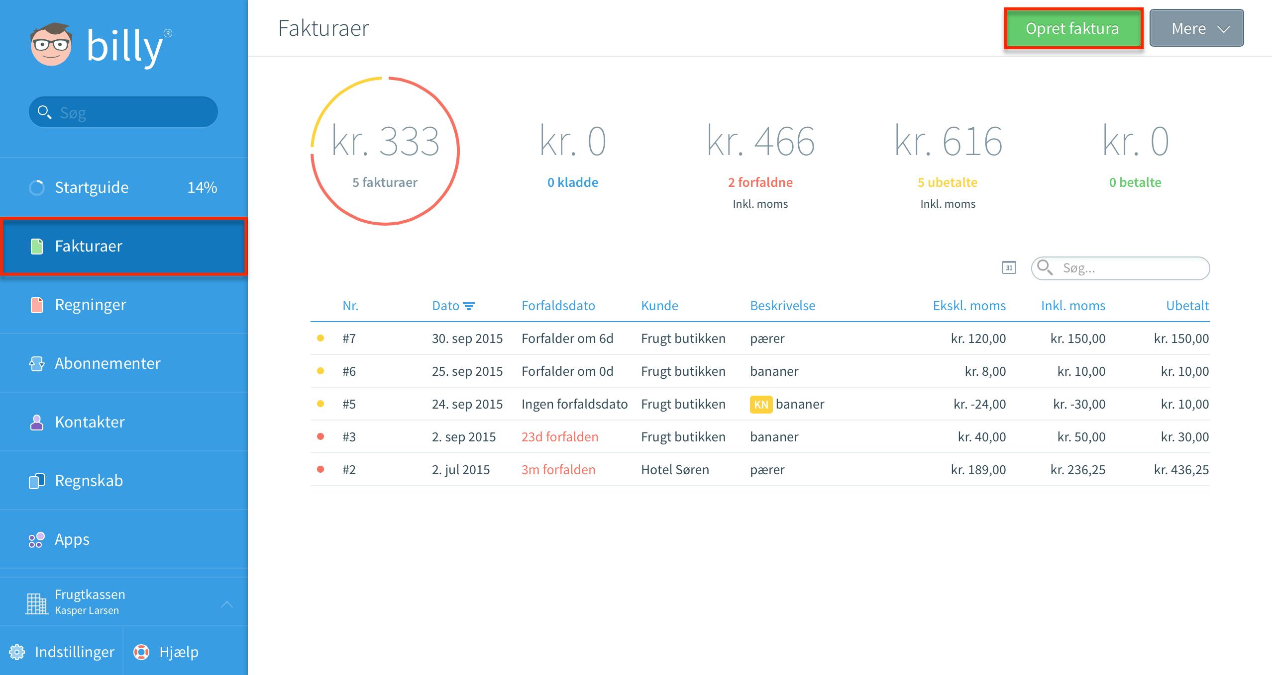Click the Indstillinger gear icon
This screenshot has width=1272, height=675.
(17, 652)
